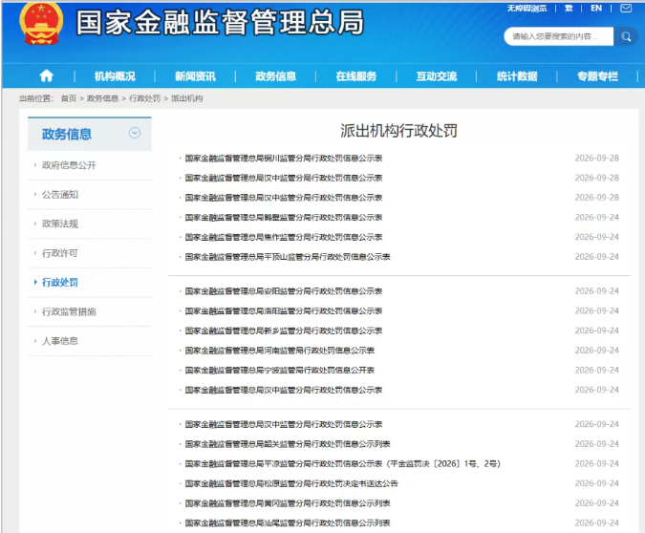
Task: Open the 机构概况 menu
Action: pyautogui.click(x=115, y=76)
